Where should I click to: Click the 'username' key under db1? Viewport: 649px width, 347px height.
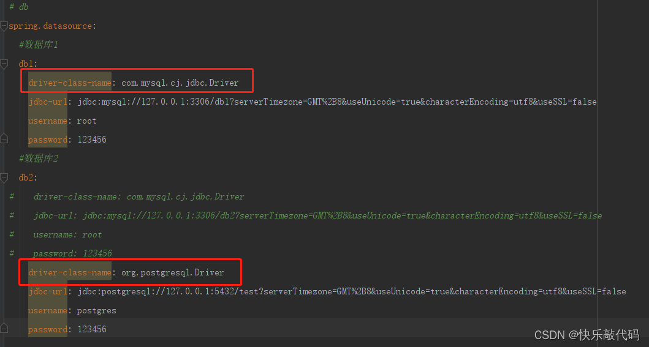[48, 121]
